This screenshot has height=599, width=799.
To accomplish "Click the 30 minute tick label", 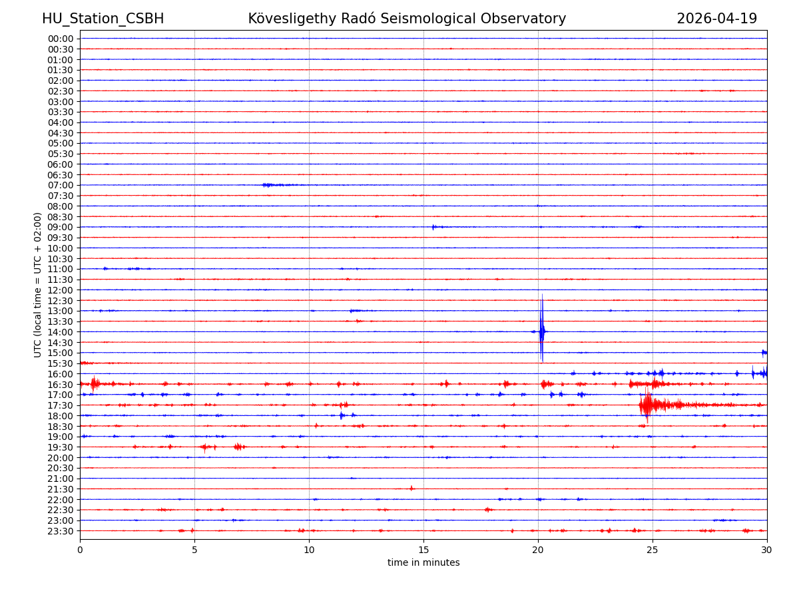I will coord(767,550).
